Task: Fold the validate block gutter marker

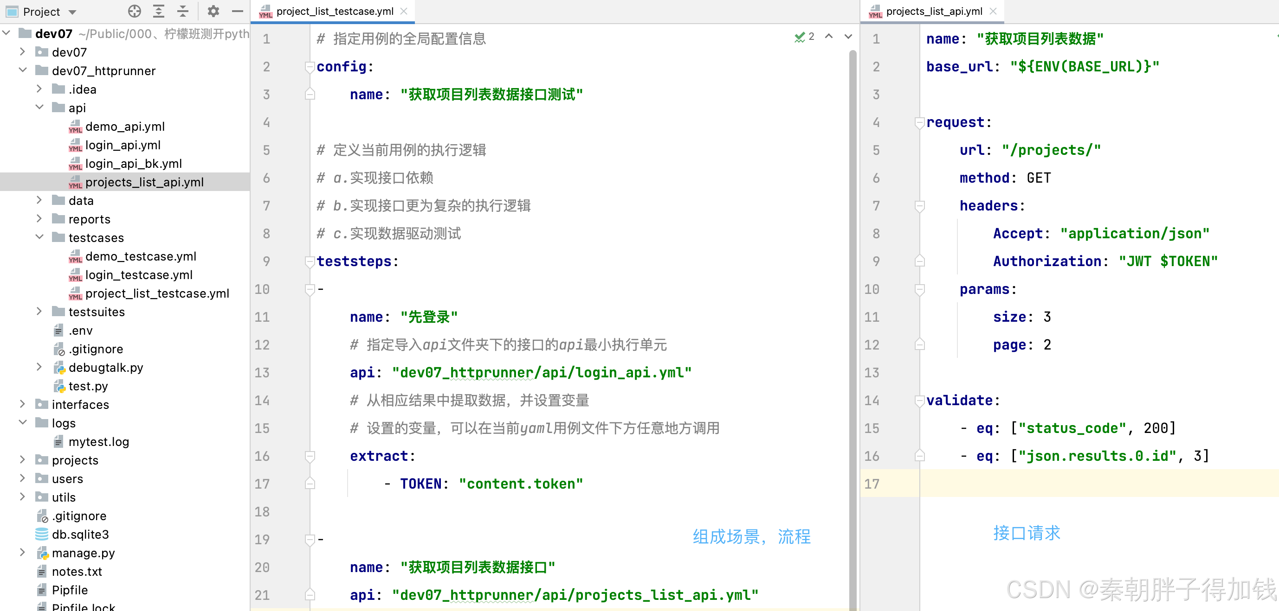Action: click(919, 400)
